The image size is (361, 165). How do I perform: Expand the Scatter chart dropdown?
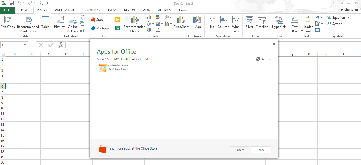coord(162,30)
